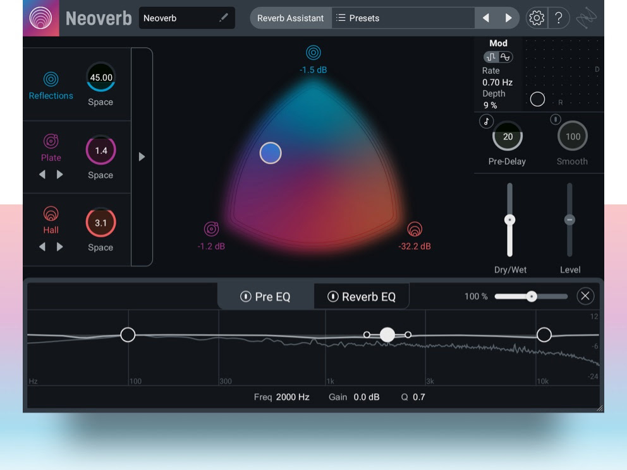Adjust the Reflections Space knob 45.00
Viewport: 627px width, 470px height.
point(100,77)
